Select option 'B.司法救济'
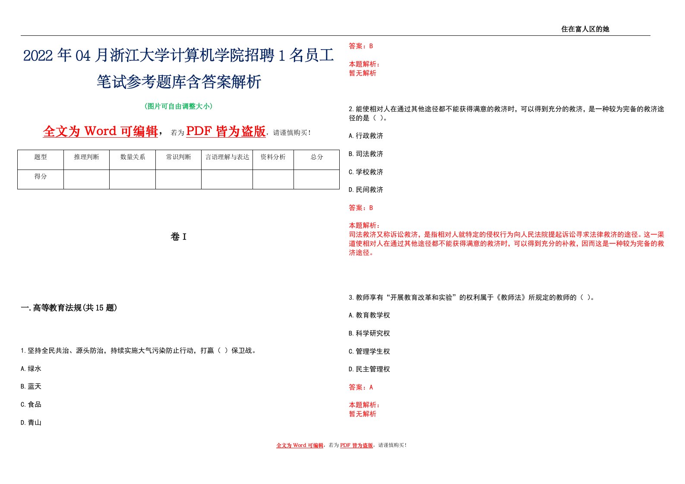 (x=366, y=154)
